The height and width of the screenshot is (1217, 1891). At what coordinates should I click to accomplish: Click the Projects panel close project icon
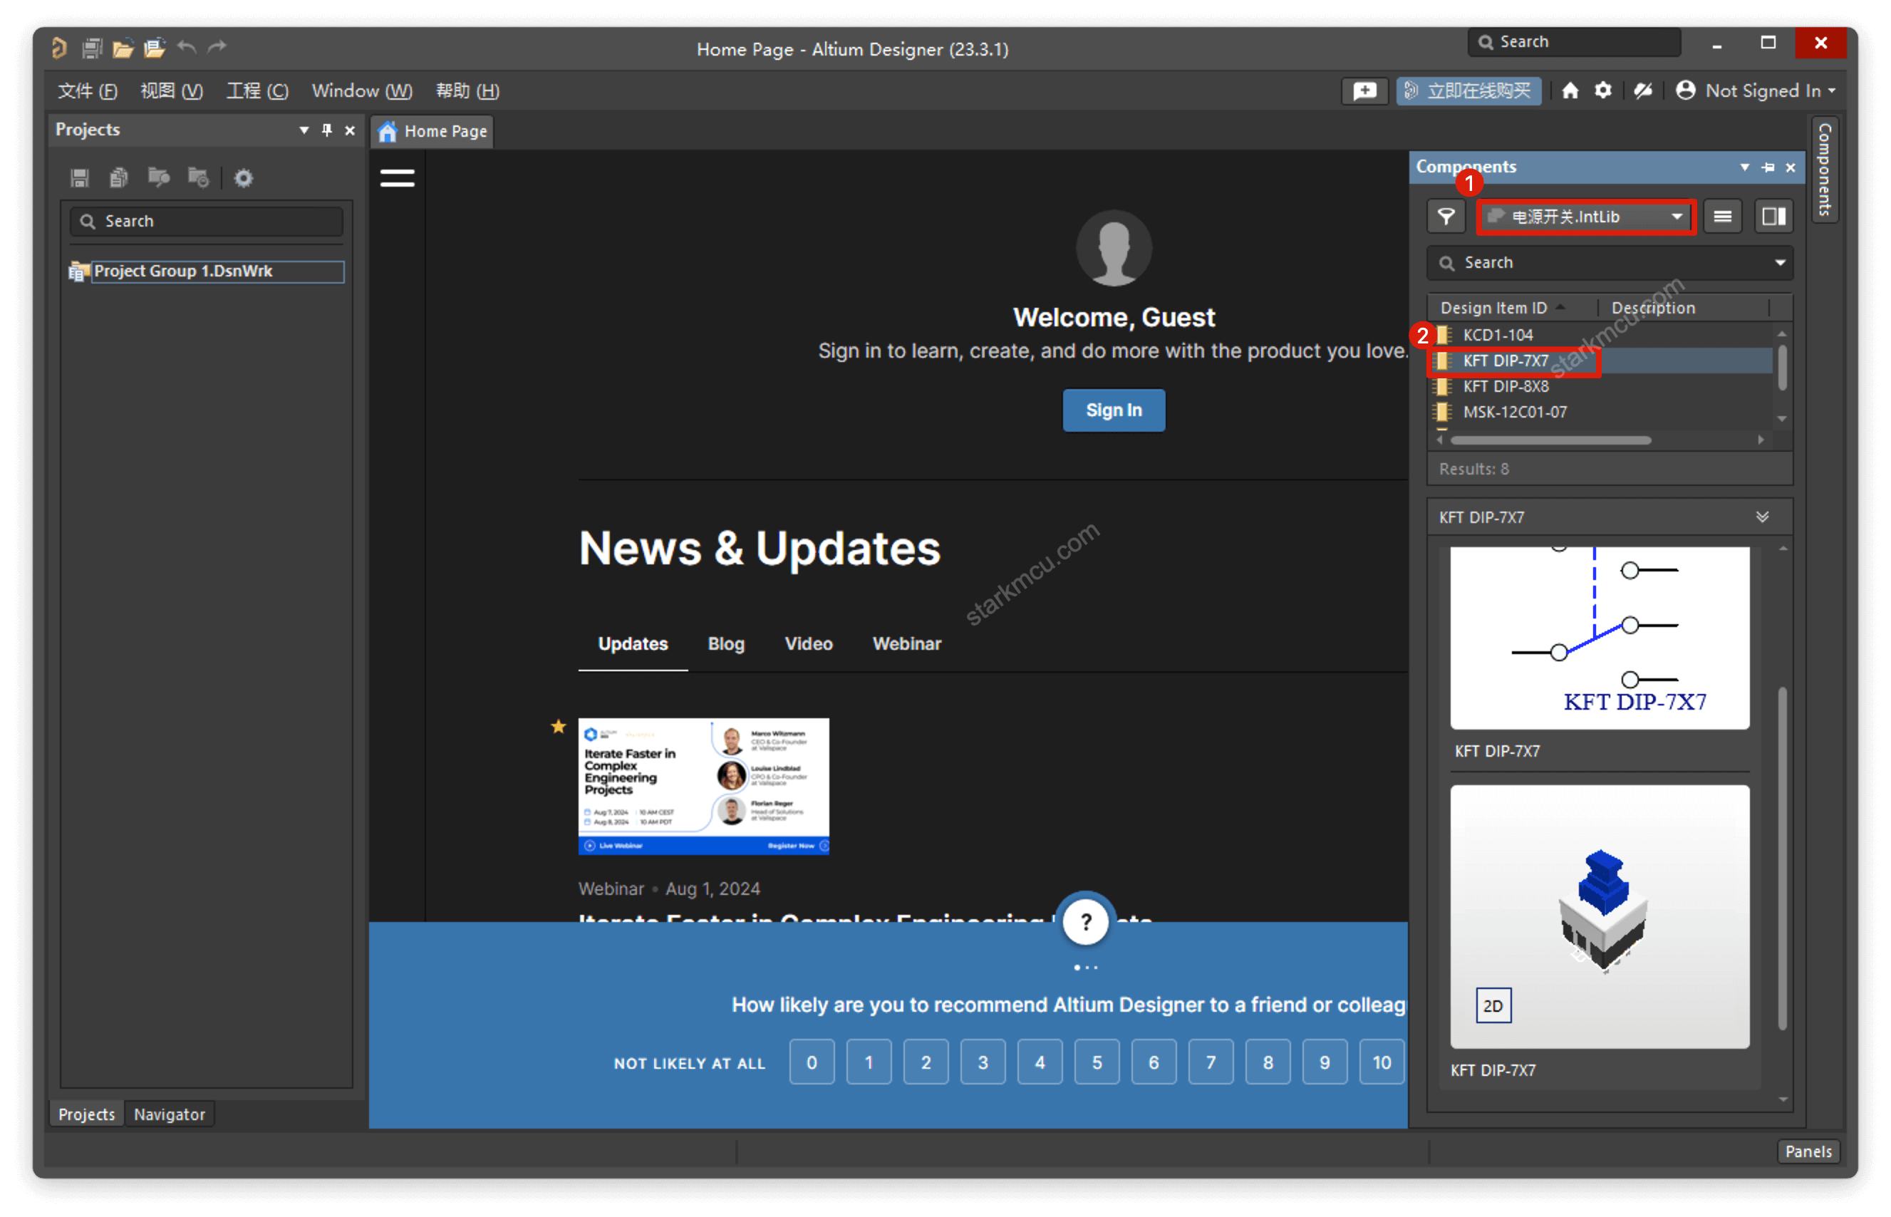point(197,178)
